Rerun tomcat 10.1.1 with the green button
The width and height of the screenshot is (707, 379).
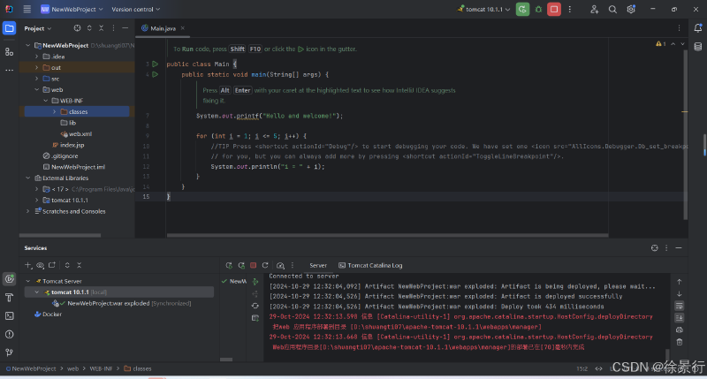tap(522, 9)
